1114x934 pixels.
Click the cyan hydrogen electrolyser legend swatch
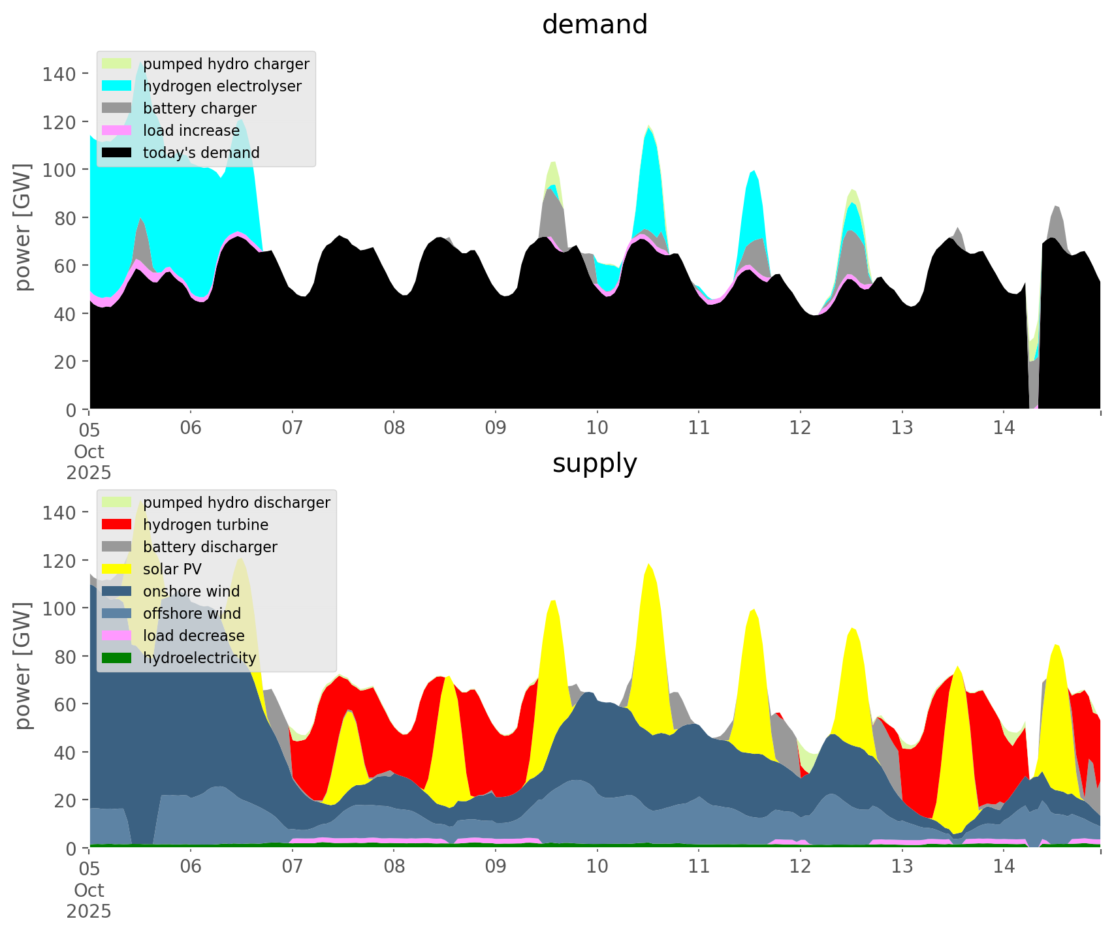click(x=117, y=86)
